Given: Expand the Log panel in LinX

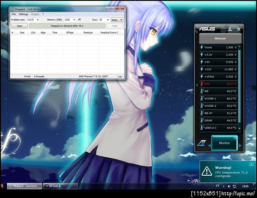Looking at the screenshot, I should [x=120, y=76].
